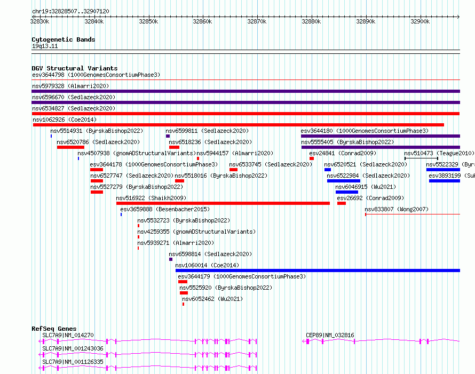Image resolution: width=475 pixels, height=374 pixels.
Task: Click the SLC7A9|NM_014270 gene label
Action: tap(68, 335)
